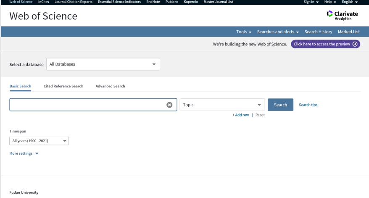Open the Tools dropdown menu
The height and width of the screenshot is (198, 369).
244,32
